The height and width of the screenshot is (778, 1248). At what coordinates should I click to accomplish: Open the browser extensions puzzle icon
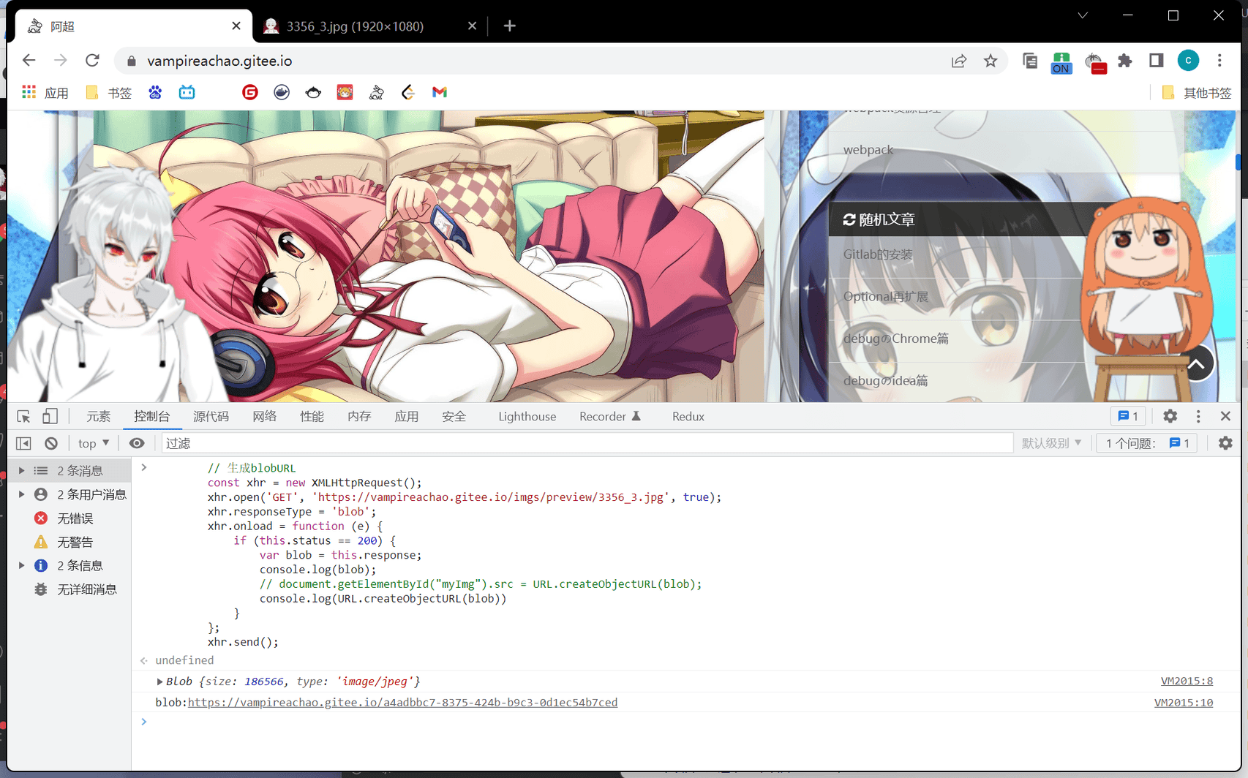(x=1125, y=61)
